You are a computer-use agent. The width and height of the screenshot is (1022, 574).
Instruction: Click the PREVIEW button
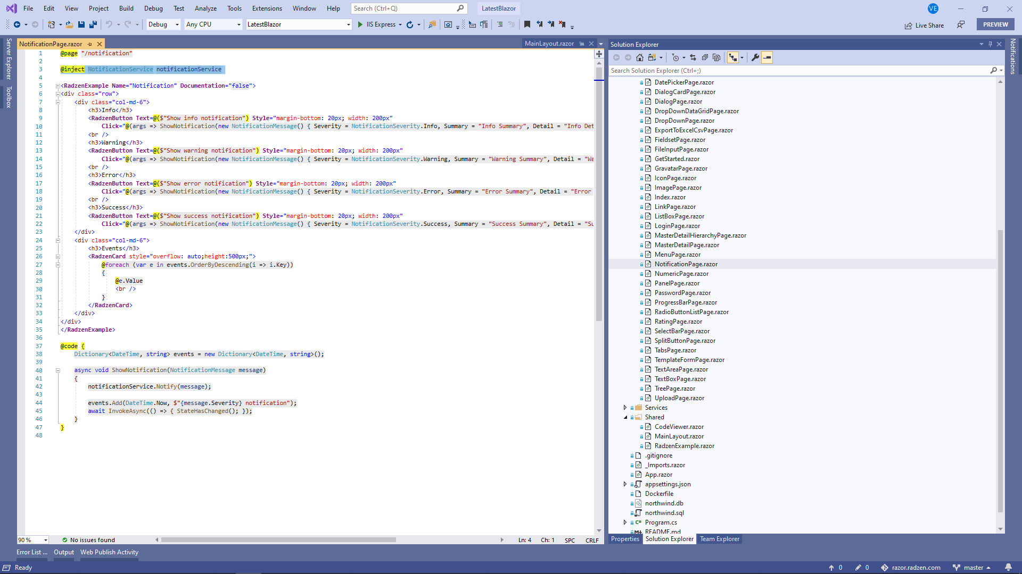(x=995, y=24)
